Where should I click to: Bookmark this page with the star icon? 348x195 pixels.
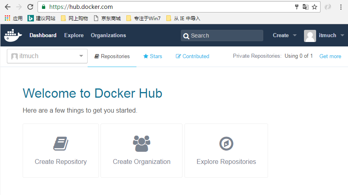(314, 7)
